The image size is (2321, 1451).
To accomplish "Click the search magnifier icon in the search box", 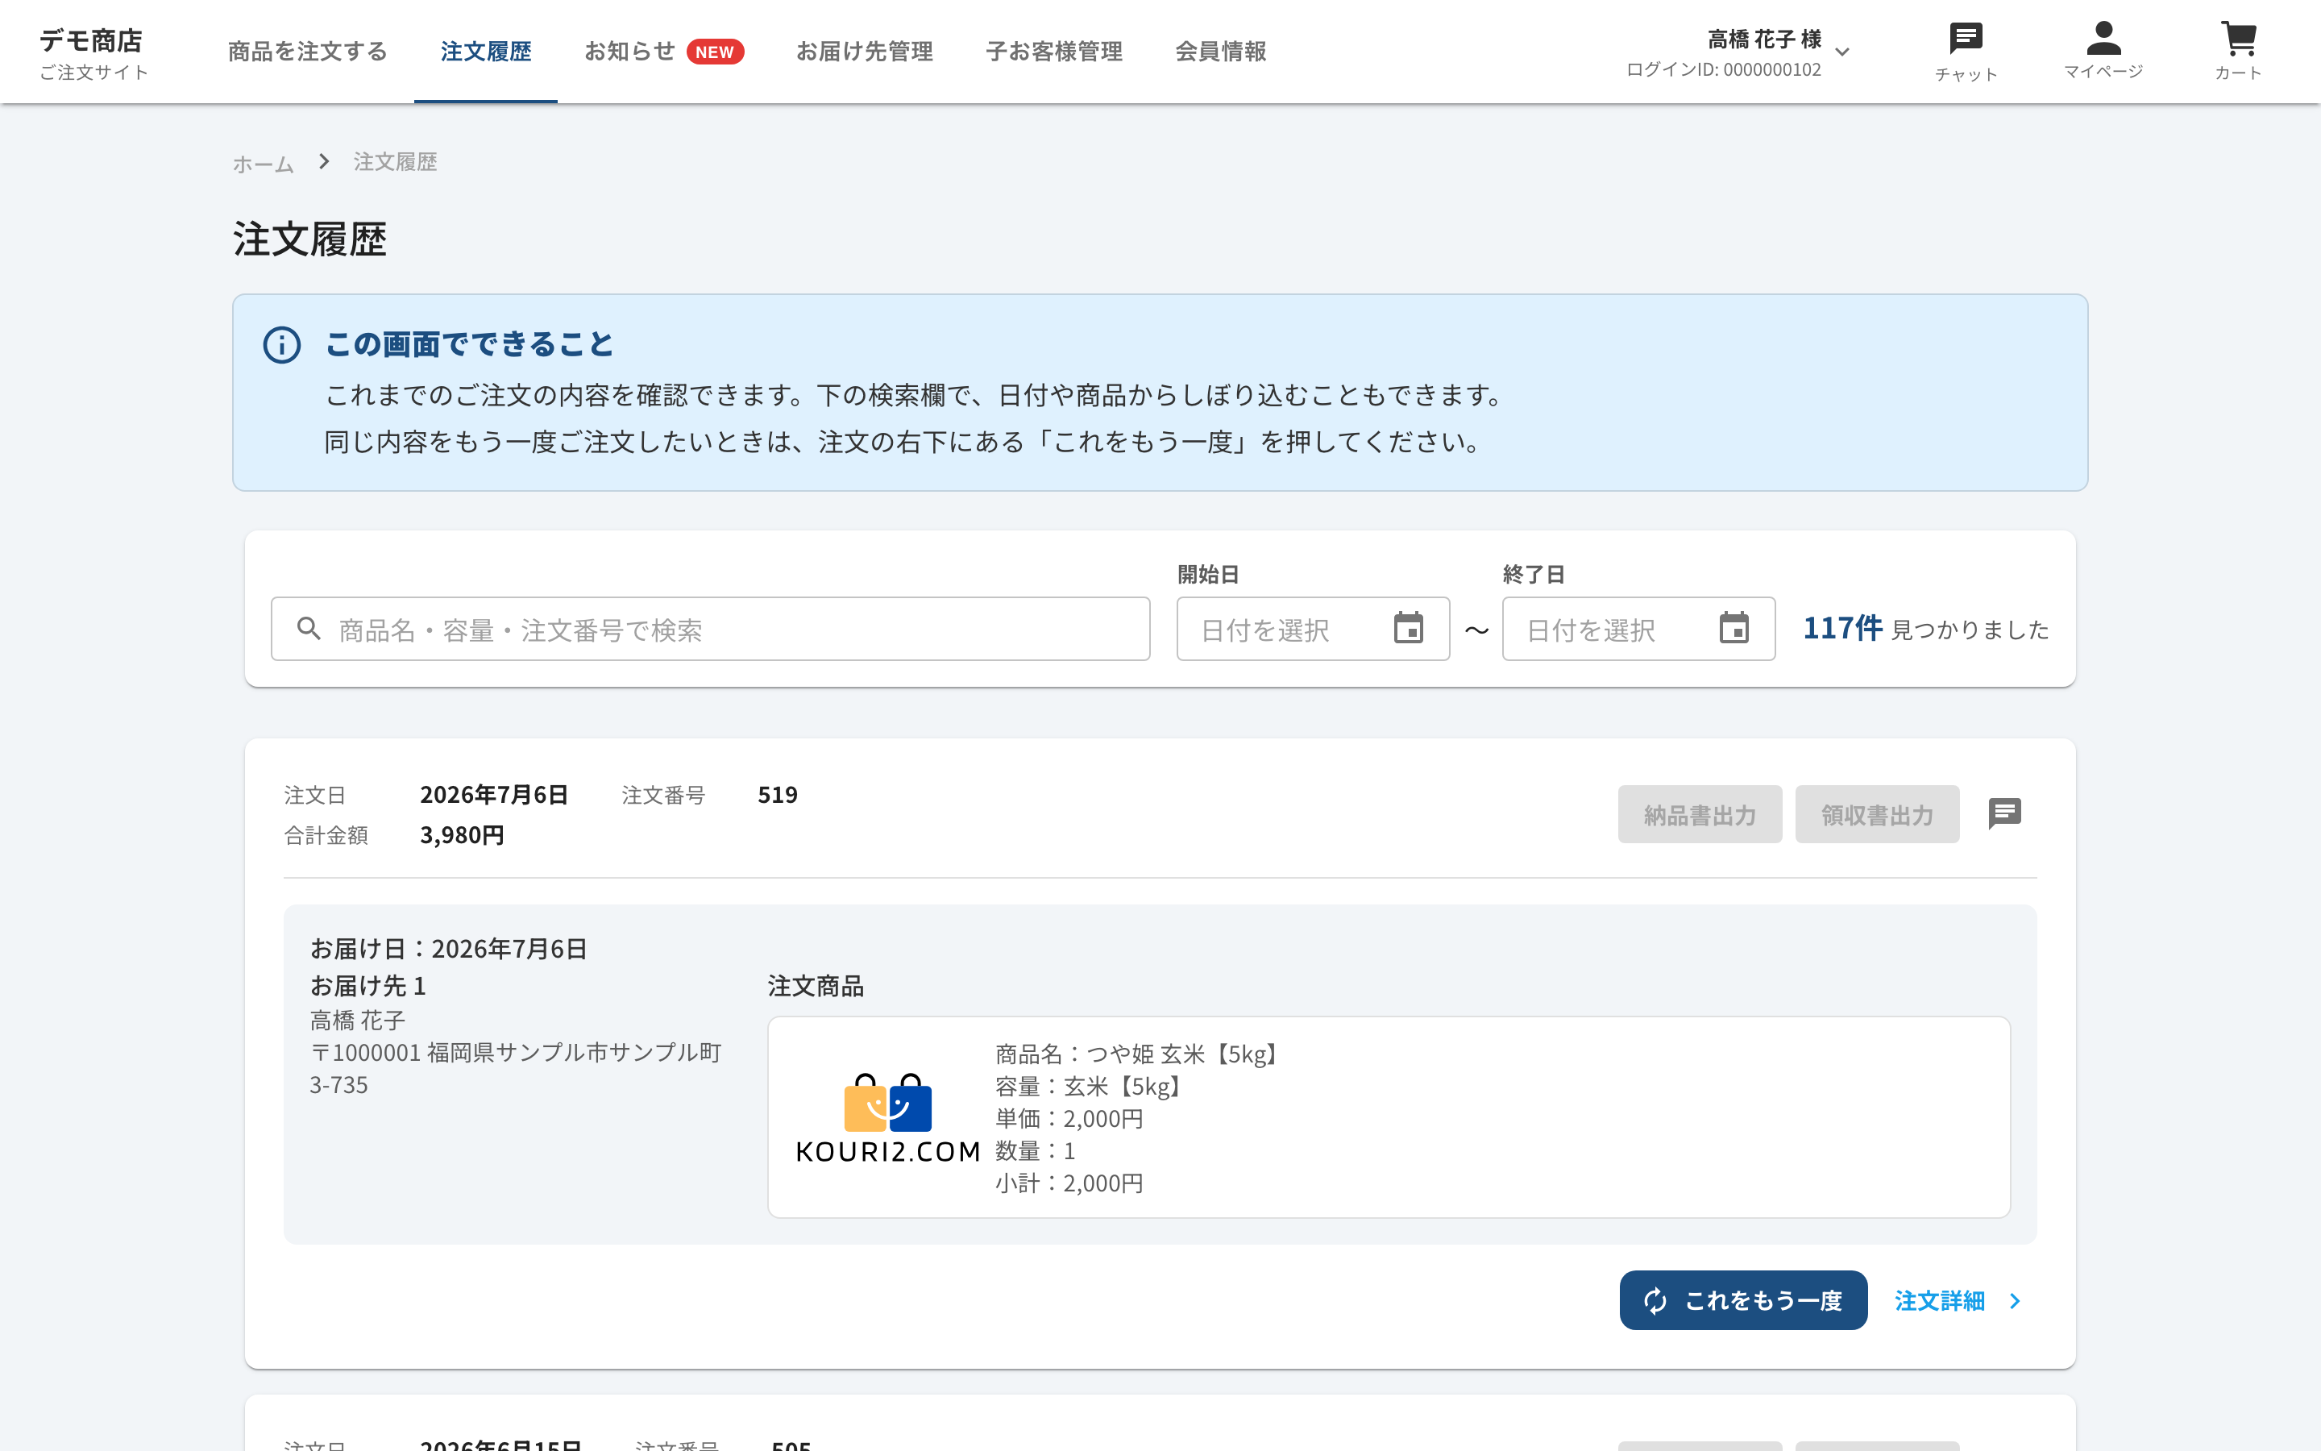I will coord(309,629).
